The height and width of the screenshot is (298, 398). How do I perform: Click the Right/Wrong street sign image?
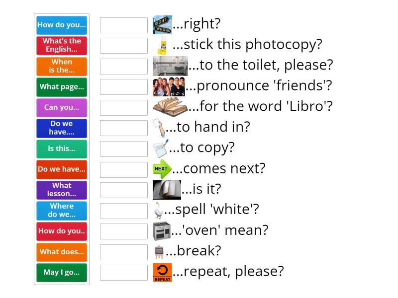162,24
